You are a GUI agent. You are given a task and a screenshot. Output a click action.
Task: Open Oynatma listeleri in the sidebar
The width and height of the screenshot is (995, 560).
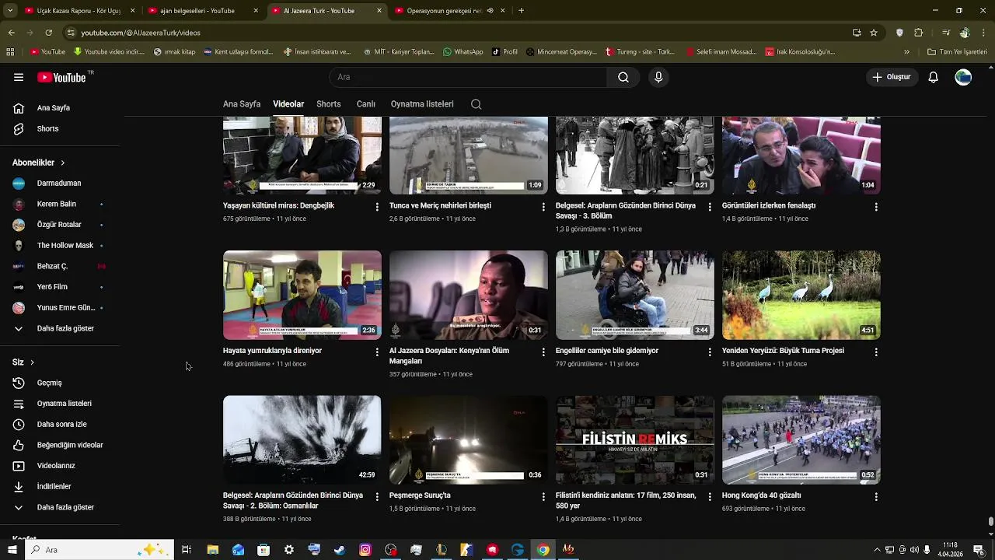61,404
